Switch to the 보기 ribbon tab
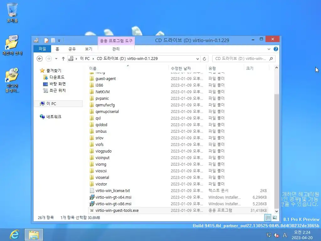 click(x=89, y=49)
